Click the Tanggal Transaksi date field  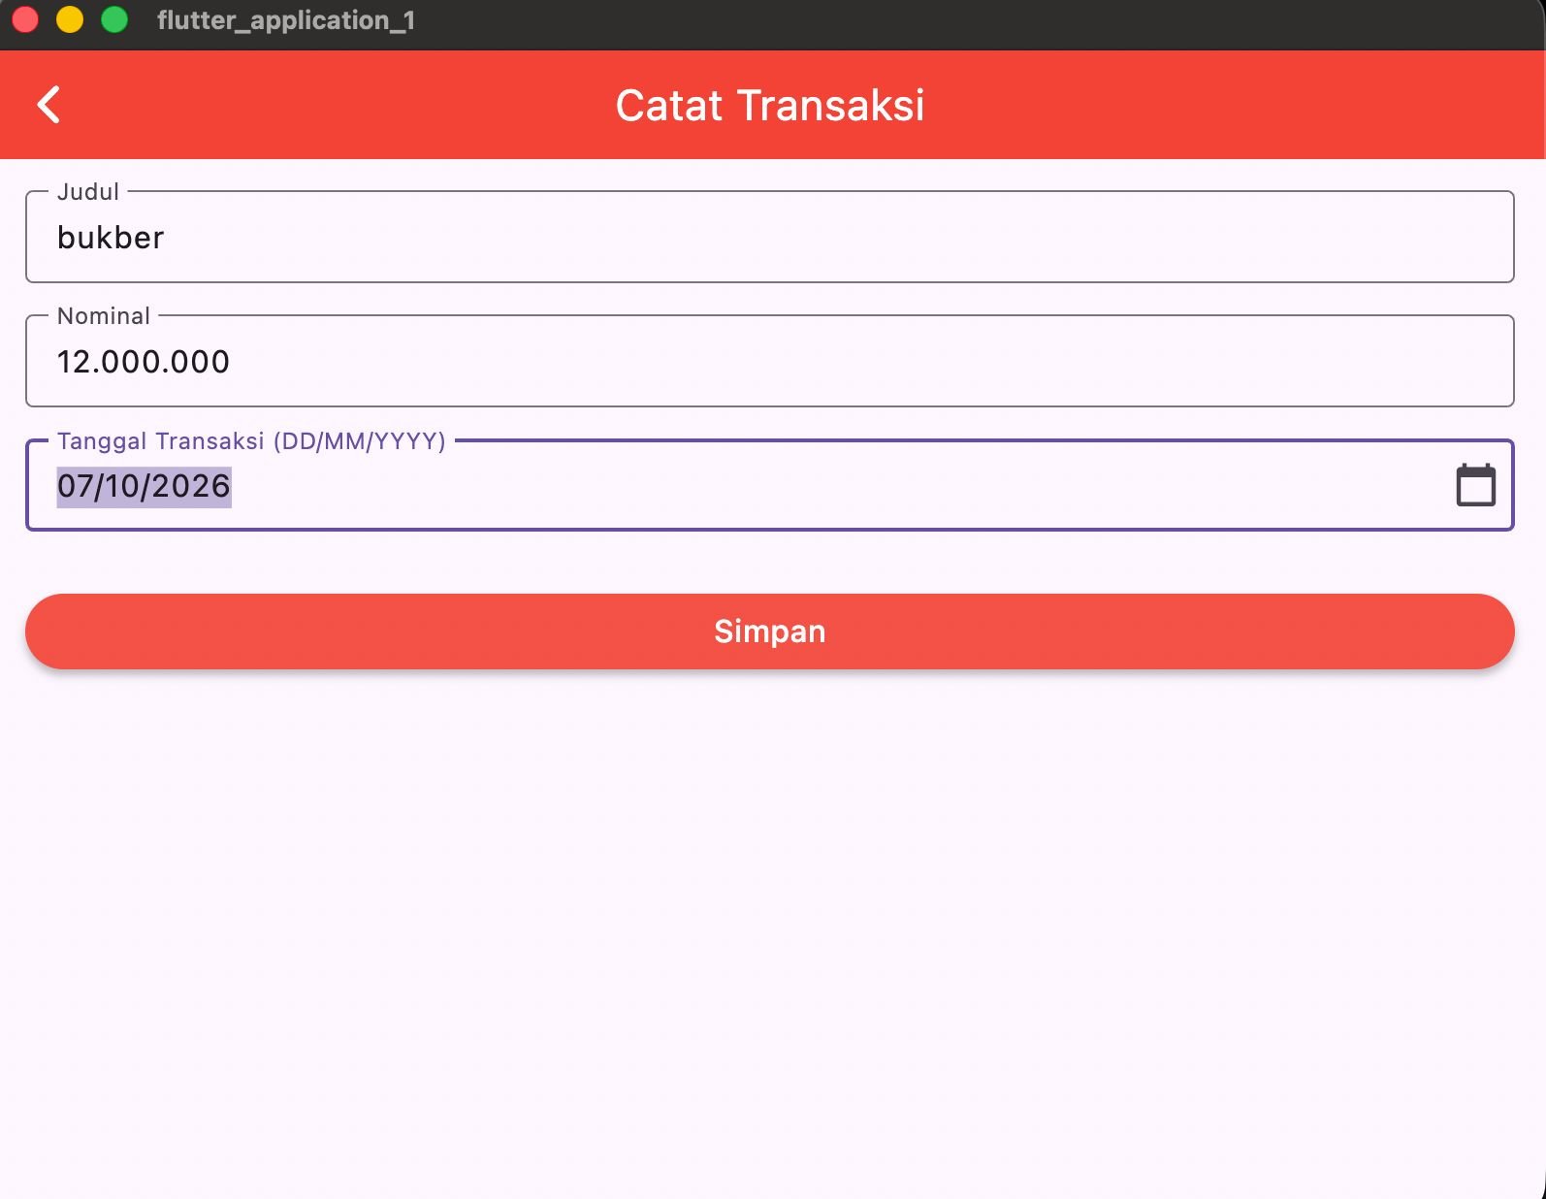(x=769, y=485)
